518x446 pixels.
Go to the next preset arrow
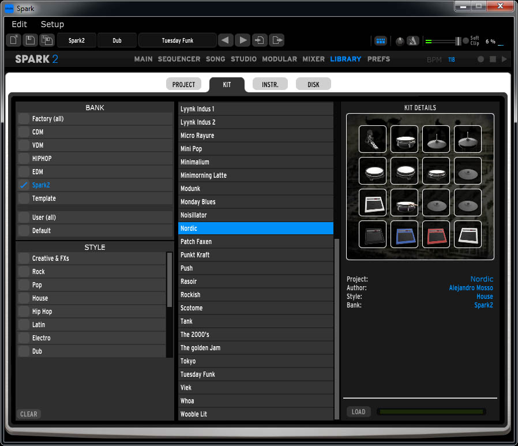pyautogui.click(x=243, y=40)
